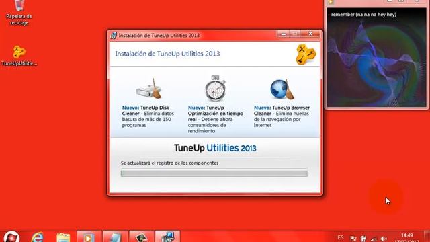This screenshot has height=242, width=430.
Task: Click the installer title bar icon
Action: [114, 36]
